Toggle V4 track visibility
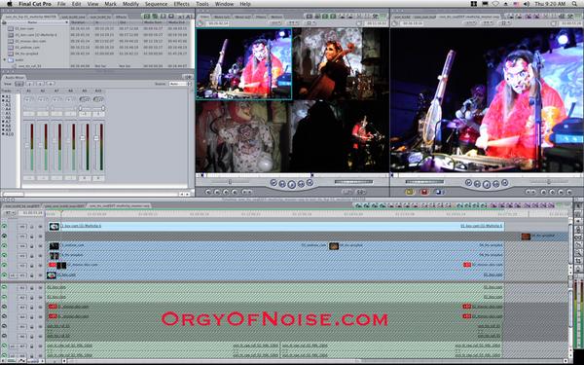This screenshot has width=584, height=365. (5, 246)
